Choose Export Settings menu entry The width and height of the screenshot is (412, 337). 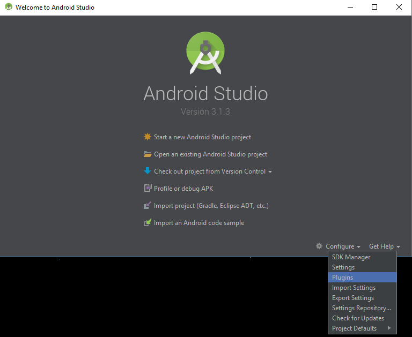coord(362,298)
